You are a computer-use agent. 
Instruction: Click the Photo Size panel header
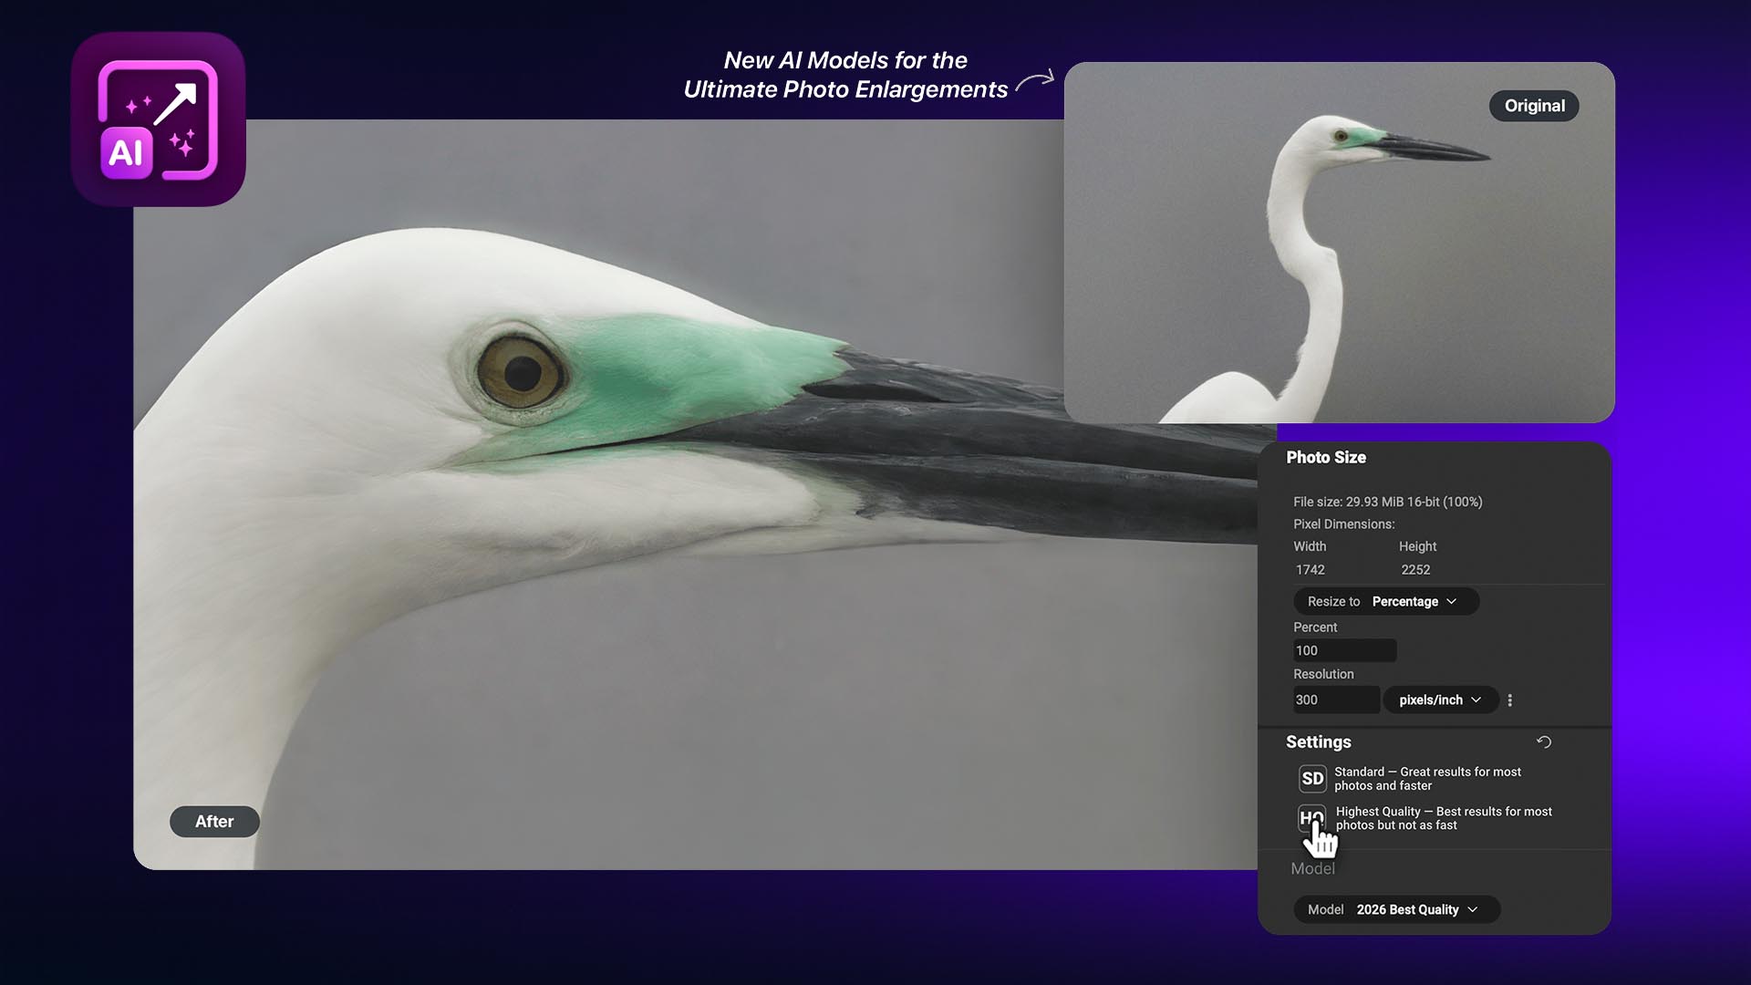click(x=1326, y=457)
